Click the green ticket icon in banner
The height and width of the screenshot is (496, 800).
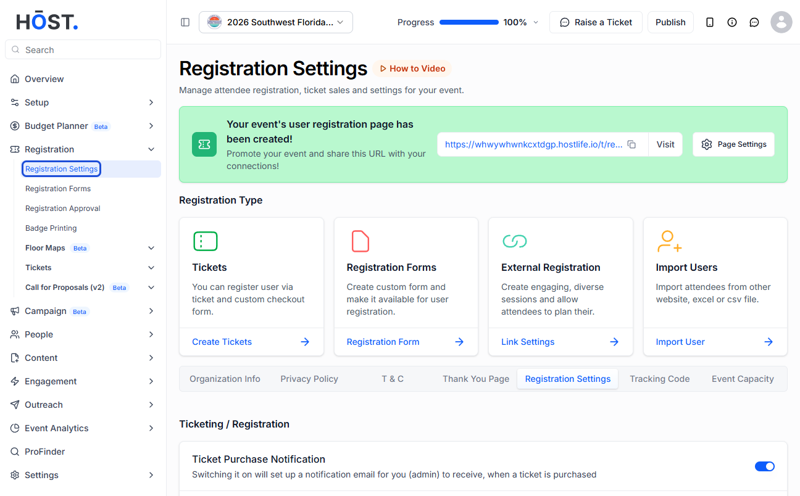click(x=204, y=144)
